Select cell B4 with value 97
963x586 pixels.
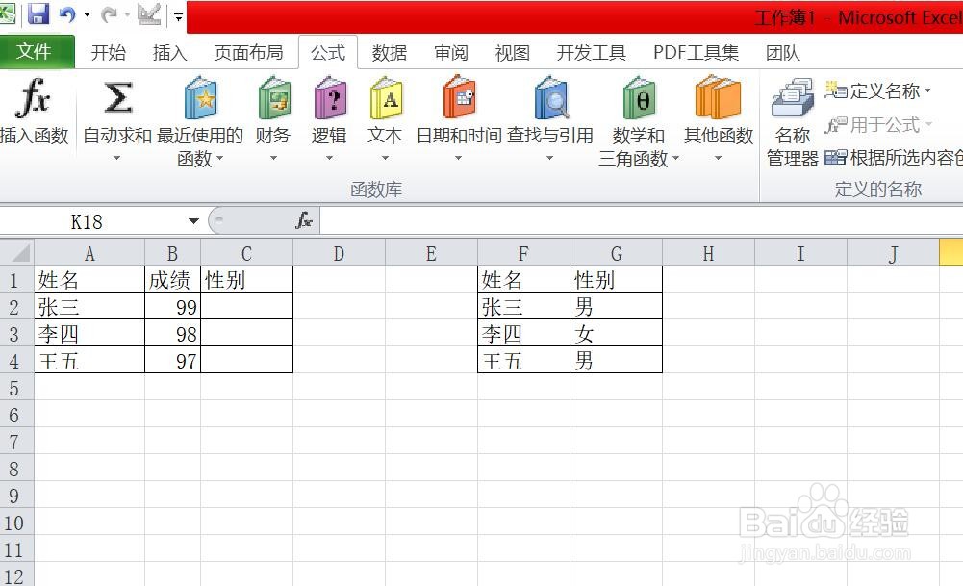(172, 361)
